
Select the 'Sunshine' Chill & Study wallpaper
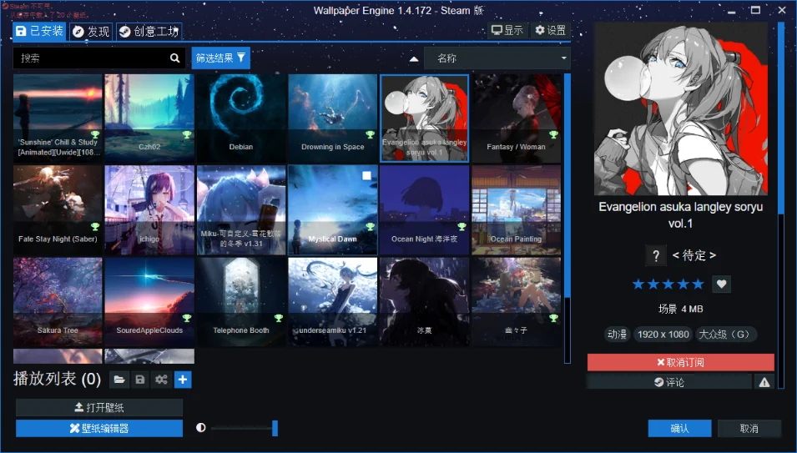click(x=58, y=118)
